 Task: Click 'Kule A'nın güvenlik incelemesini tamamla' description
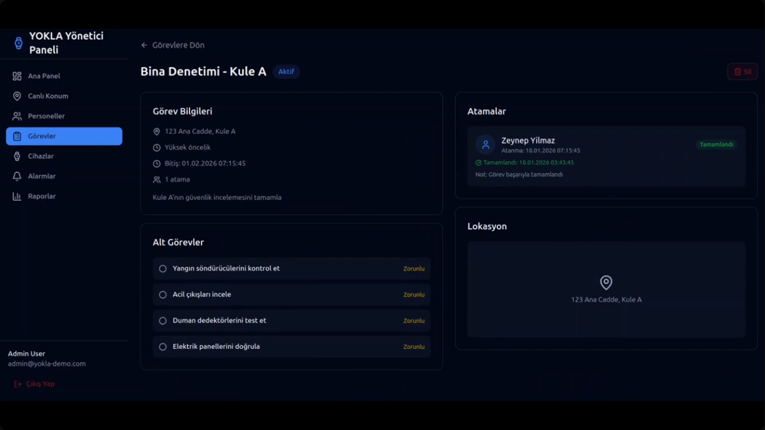point(217,197)
